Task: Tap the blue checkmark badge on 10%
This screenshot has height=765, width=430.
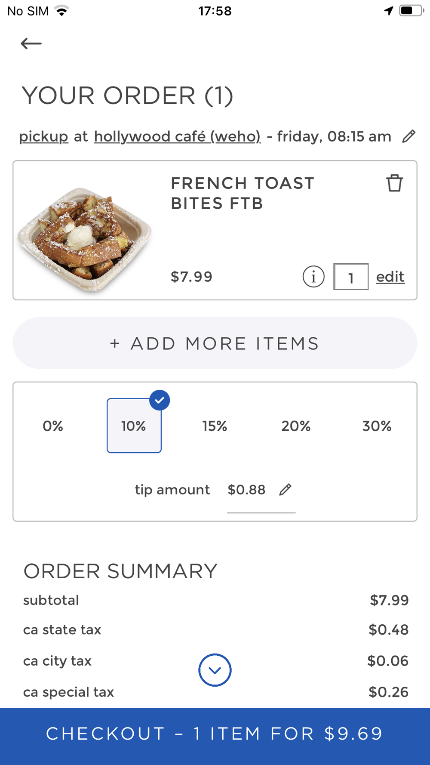Action: click(x=160, y=400)
